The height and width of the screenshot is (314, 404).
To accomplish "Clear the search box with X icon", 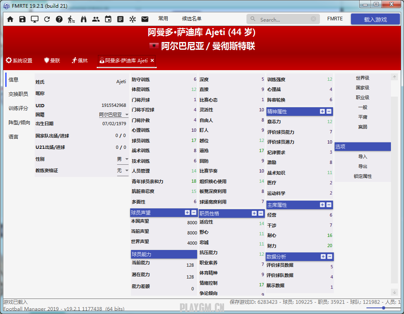I will (x=313, y=19).
